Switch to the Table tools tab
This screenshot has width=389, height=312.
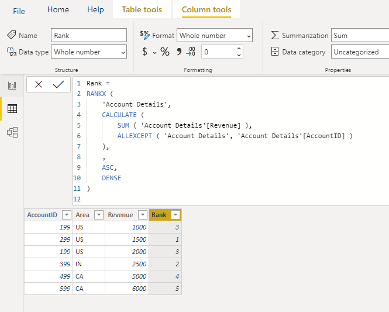(x=142, y=9)
